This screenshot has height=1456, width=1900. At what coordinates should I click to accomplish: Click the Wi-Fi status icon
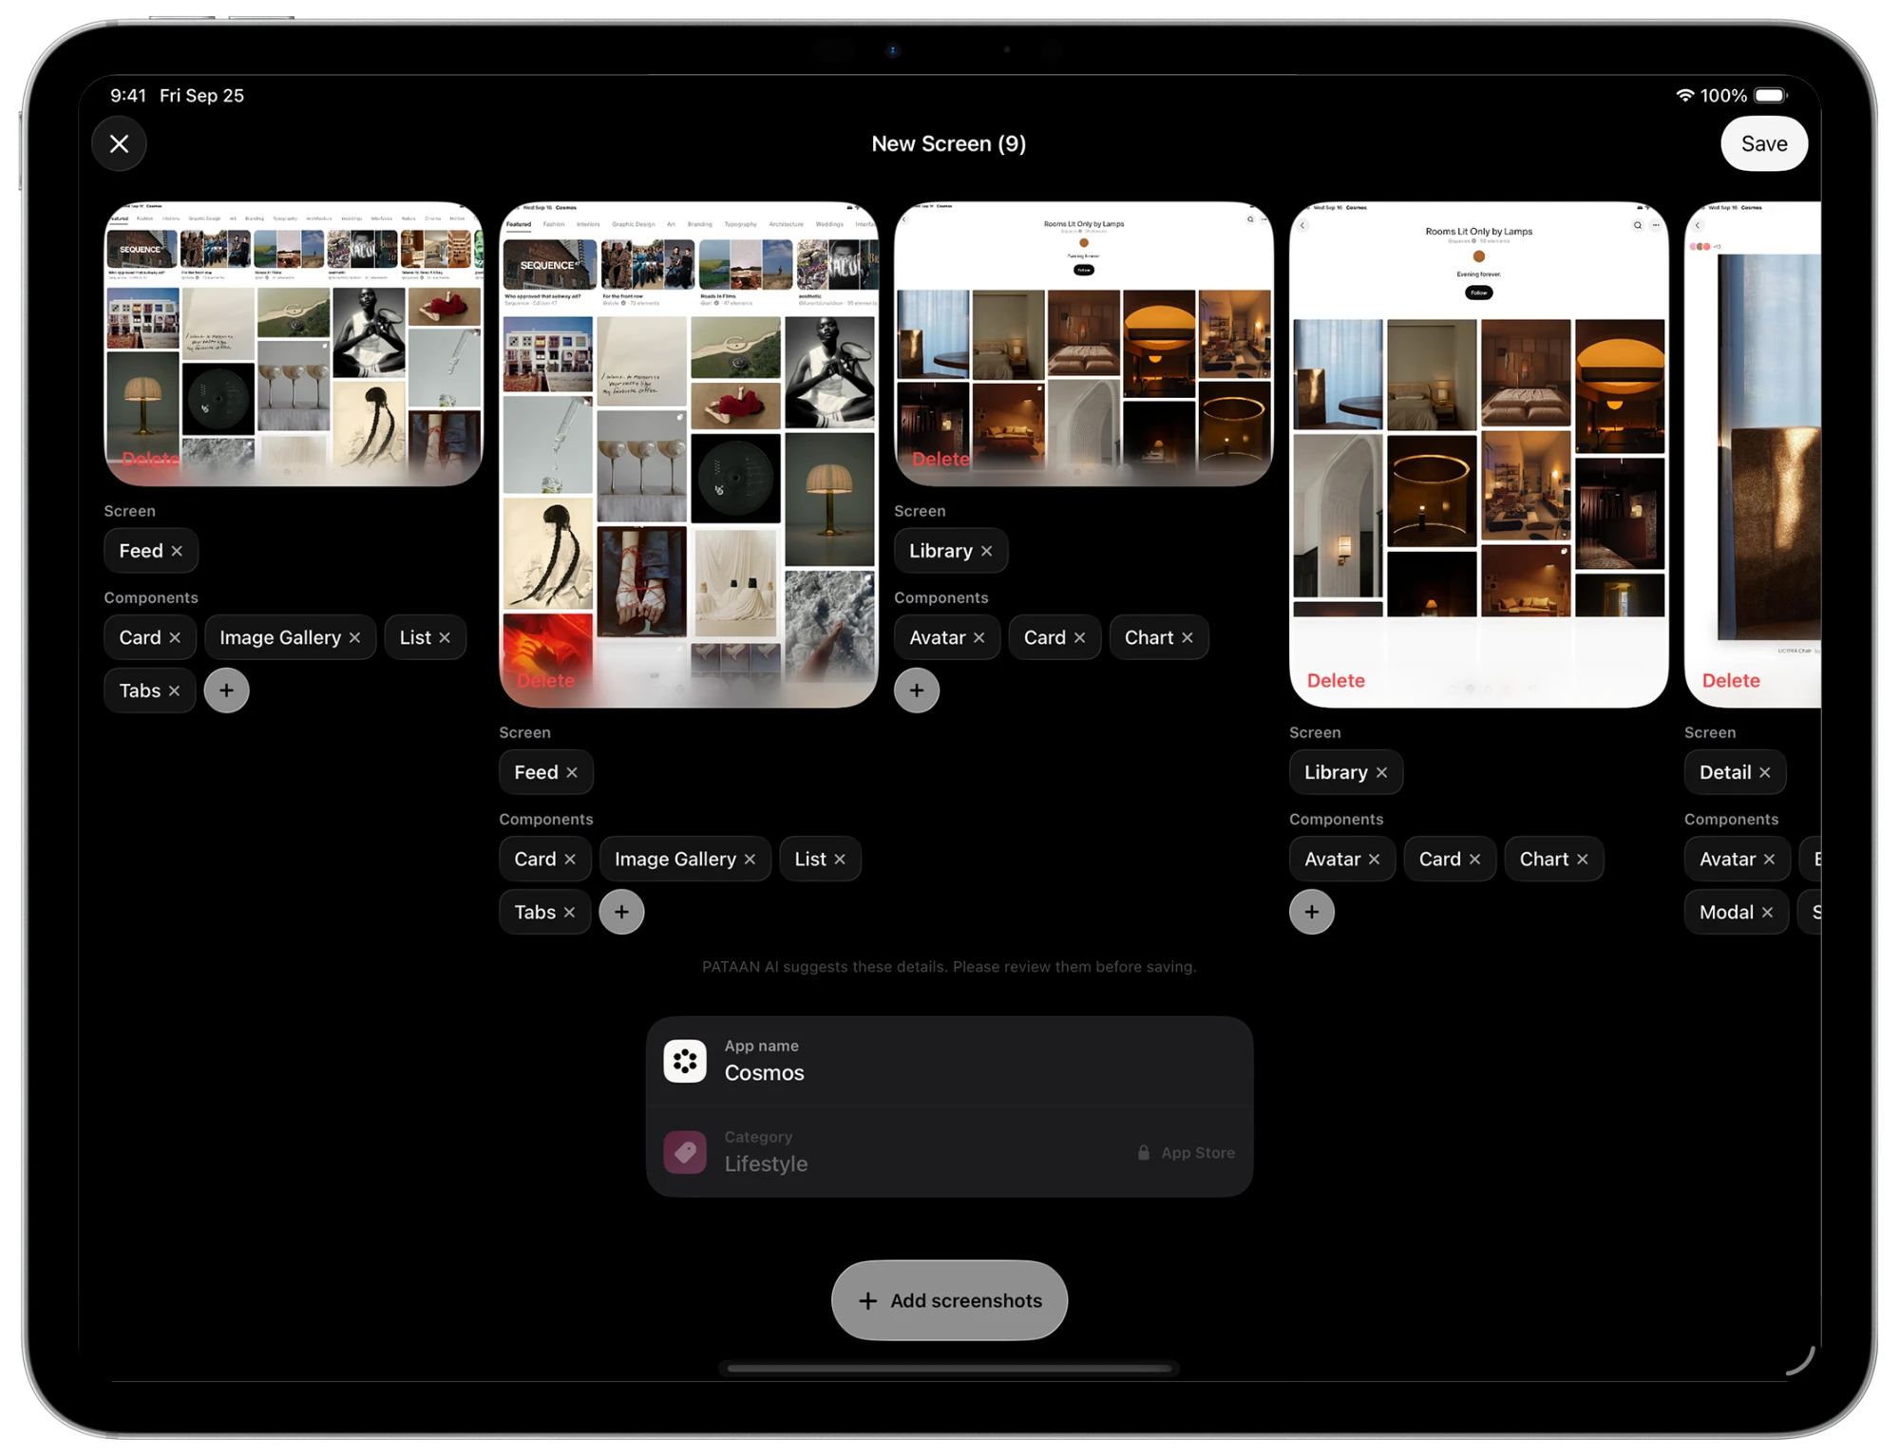click(x=1684, y=95)
